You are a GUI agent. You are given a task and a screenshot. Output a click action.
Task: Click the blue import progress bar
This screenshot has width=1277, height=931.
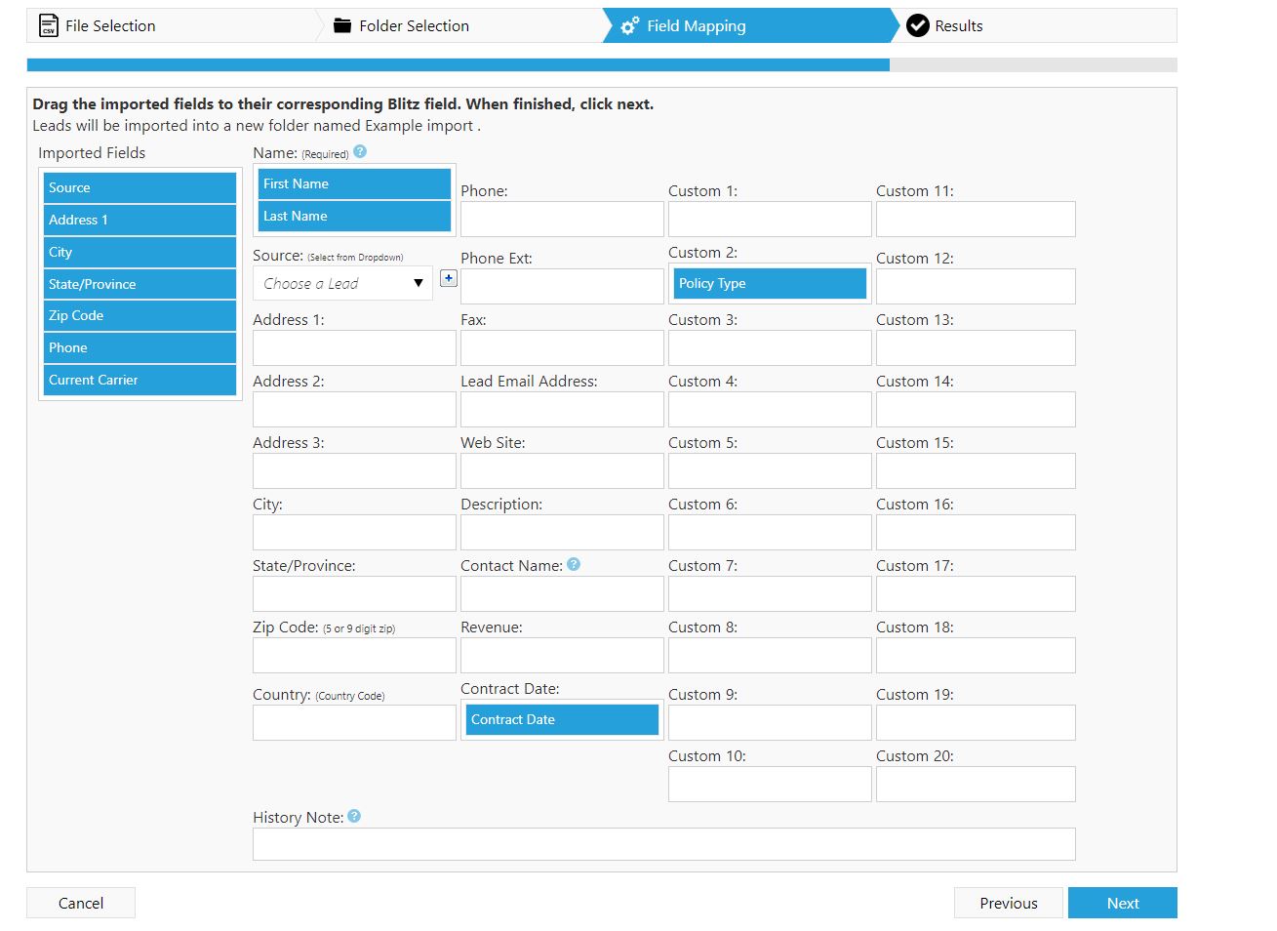click(458, 64)
